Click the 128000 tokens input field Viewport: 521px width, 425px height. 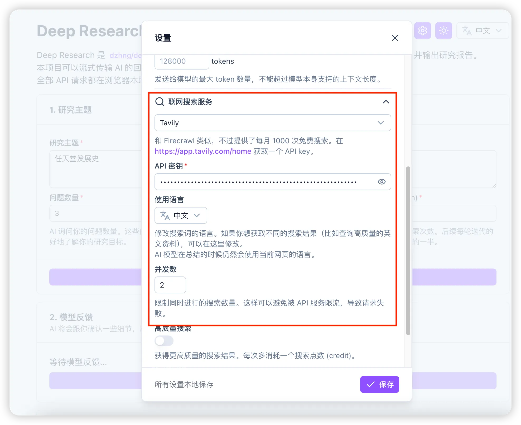pyautogui.click(x=182, y=61)
